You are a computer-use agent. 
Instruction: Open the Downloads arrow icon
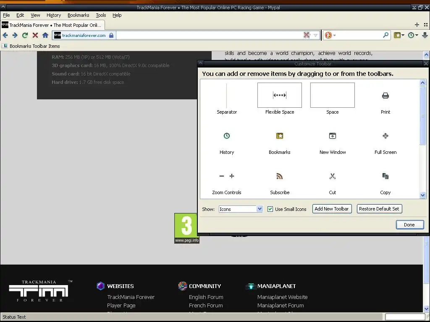(425, 35)
